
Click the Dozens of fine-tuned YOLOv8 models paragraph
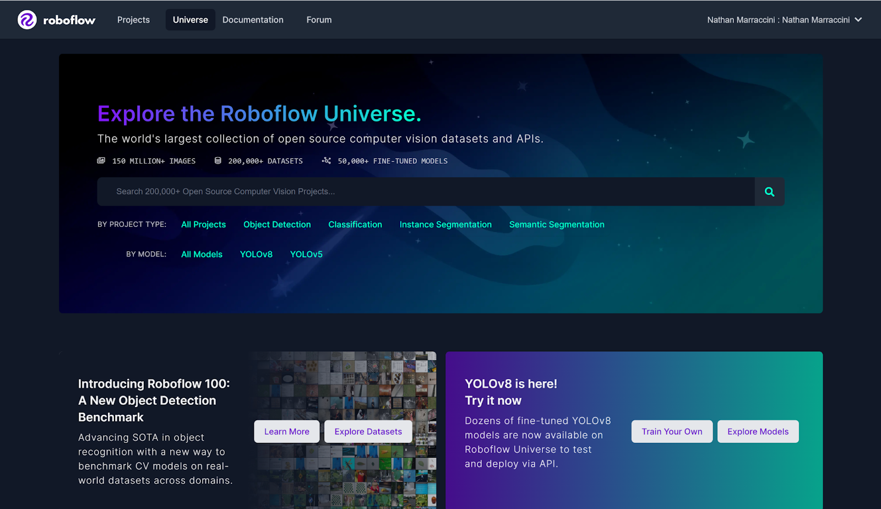[x=538, y=442]
